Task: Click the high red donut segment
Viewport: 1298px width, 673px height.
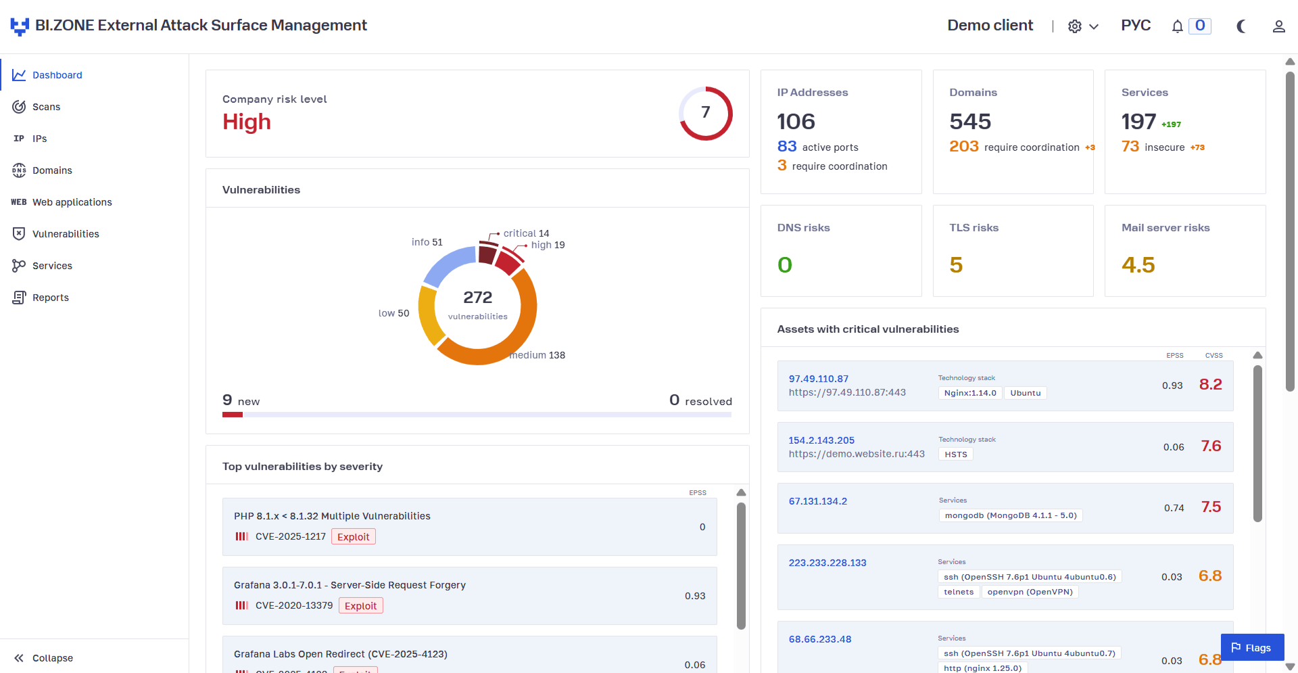Action: (510, 262)
